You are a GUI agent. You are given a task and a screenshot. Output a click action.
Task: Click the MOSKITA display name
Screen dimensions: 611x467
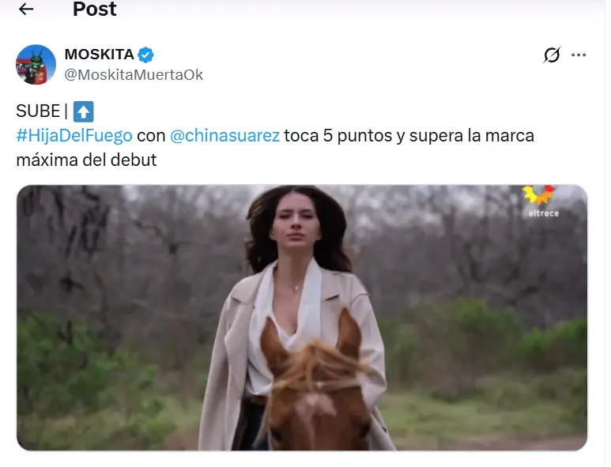point(100,55)
